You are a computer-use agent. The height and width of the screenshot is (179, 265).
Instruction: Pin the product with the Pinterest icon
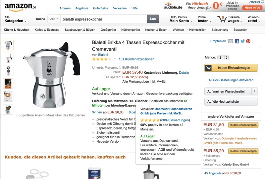pyautogui.click(x=248, y=41)
